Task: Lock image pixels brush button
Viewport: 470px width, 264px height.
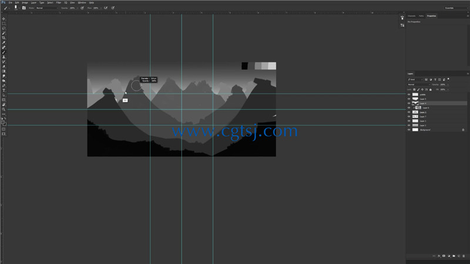Action: [x=418, y=90]
